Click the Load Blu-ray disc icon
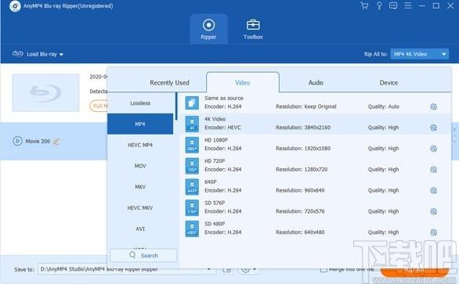The image size is (459, 284). point(17,53)
